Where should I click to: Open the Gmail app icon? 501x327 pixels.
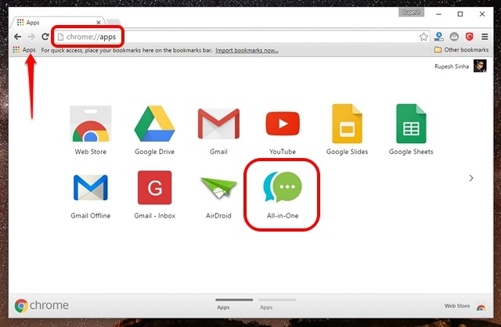click(218, 124)
